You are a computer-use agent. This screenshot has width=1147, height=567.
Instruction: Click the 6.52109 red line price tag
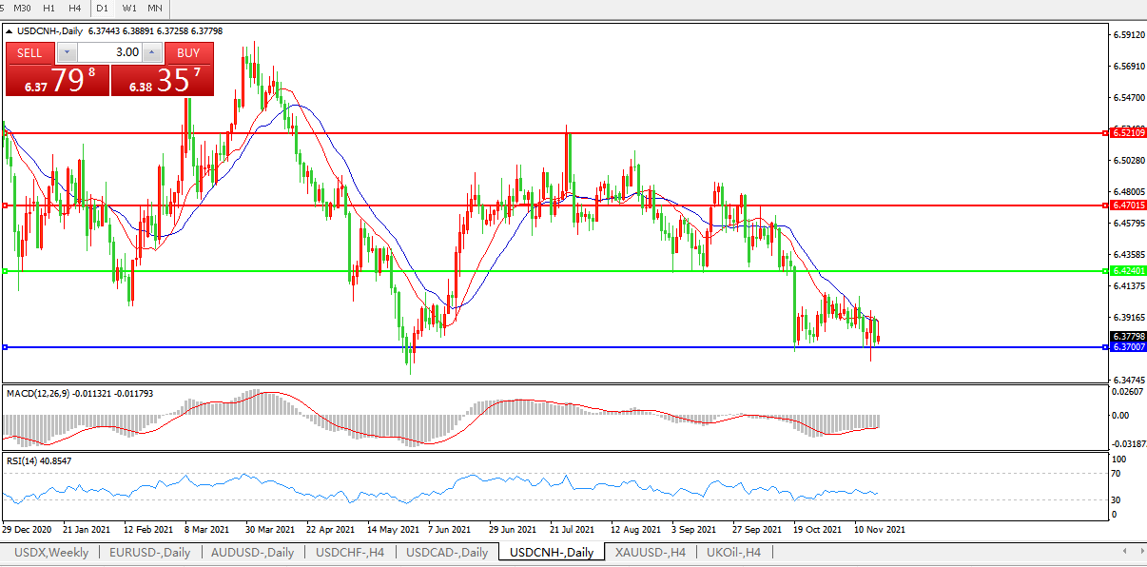(x=1128, y=133)
